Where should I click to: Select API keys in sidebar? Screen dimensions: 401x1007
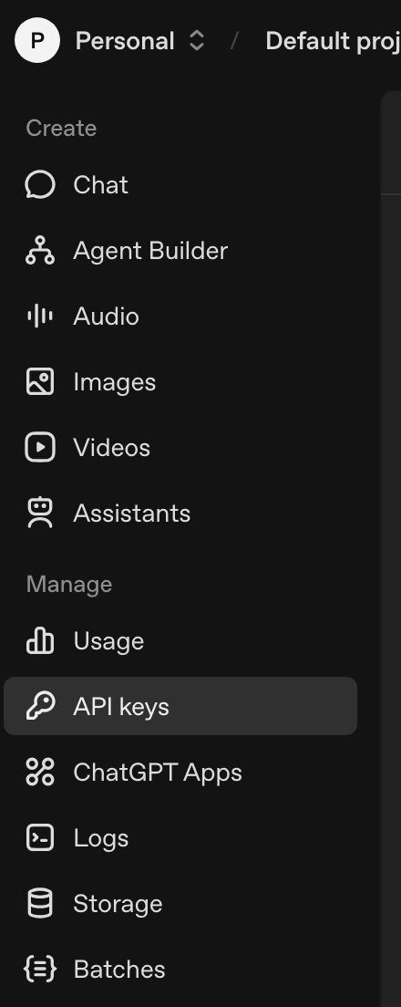[180, 706]
